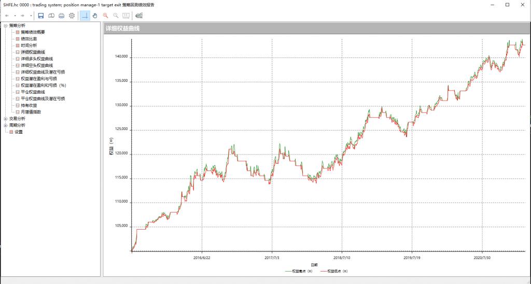Click the 交易分析 tree label
The height and width of the screenshot is (284, 531).
[x=17, y=119]
